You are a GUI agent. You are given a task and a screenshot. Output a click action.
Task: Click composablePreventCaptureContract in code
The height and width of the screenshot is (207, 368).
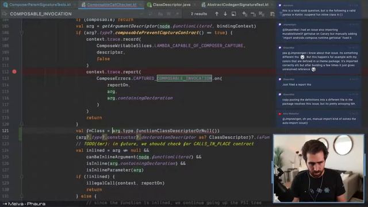pos(157,33)
